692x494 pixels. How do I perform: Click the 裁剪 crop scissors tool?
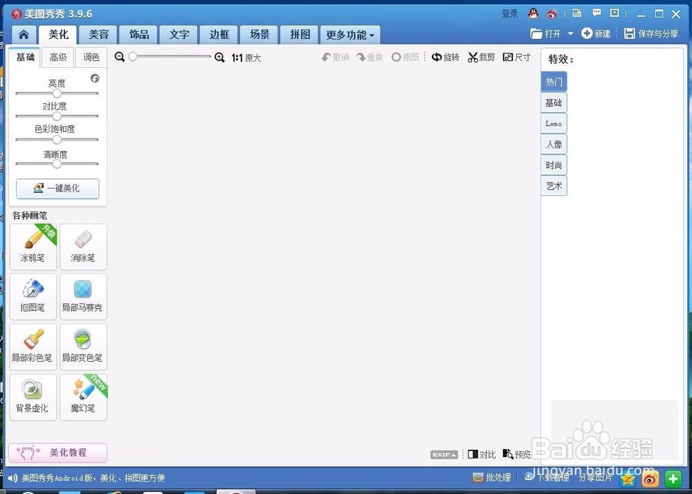click(x=481, y=58)
